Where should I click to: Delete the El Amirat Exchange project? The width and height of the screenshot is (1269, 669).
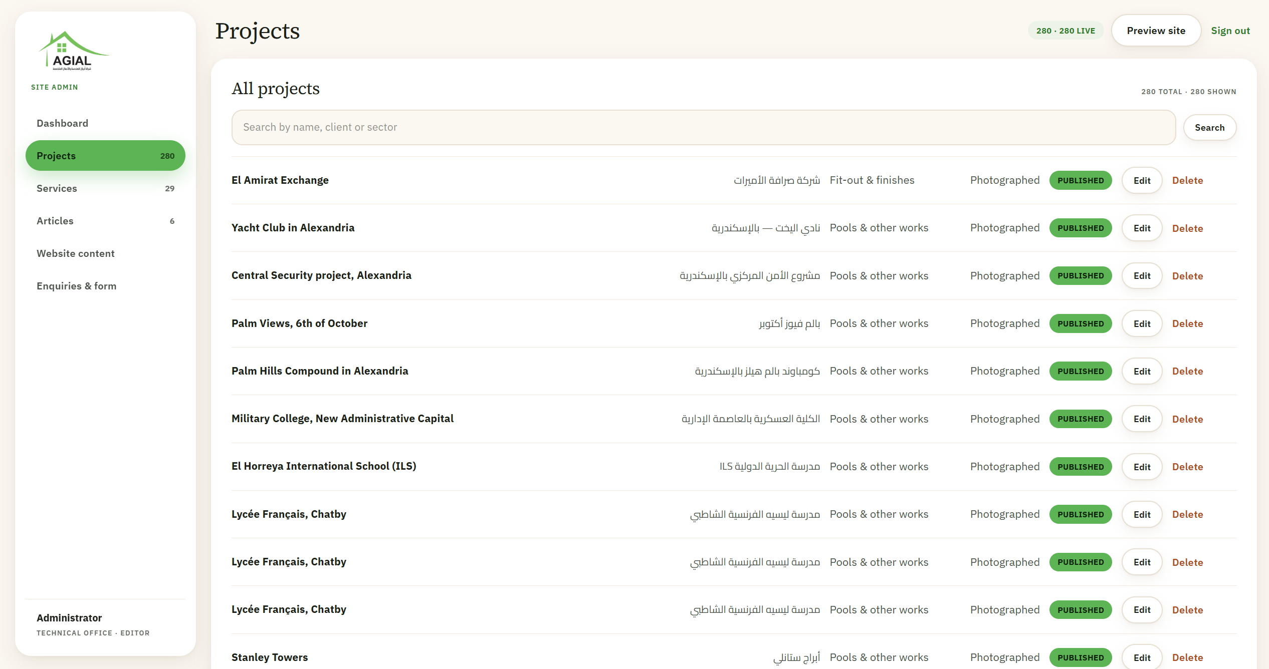[1187, 180]
